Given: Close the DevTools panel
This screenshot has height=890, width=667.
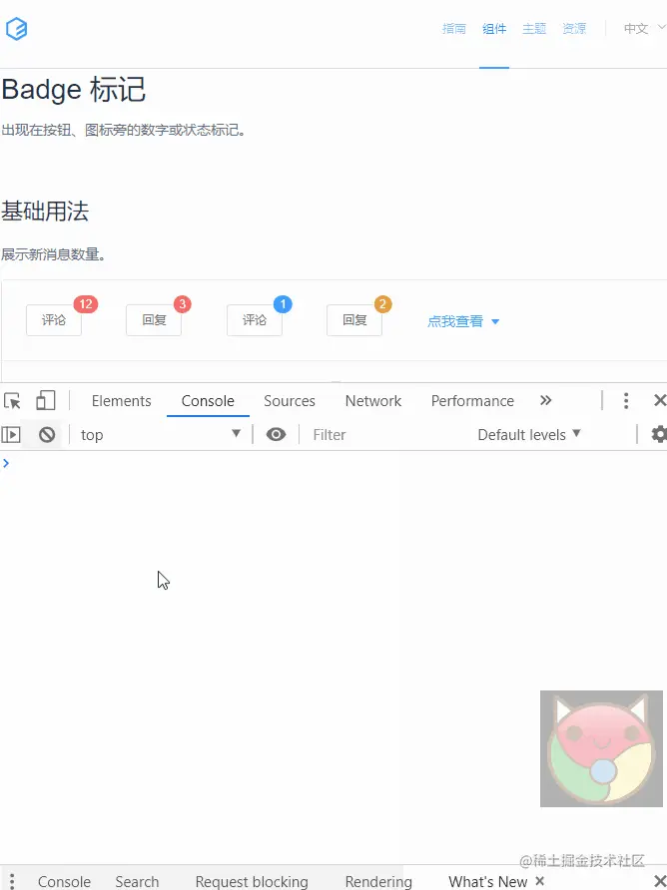Looking at the screenshot, I should (660, 401).
